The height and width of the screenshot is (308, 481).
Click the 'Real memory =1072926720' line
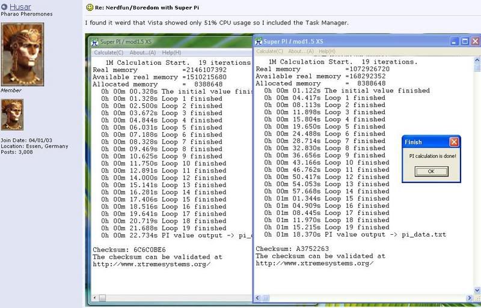click(x=322, y=69)
